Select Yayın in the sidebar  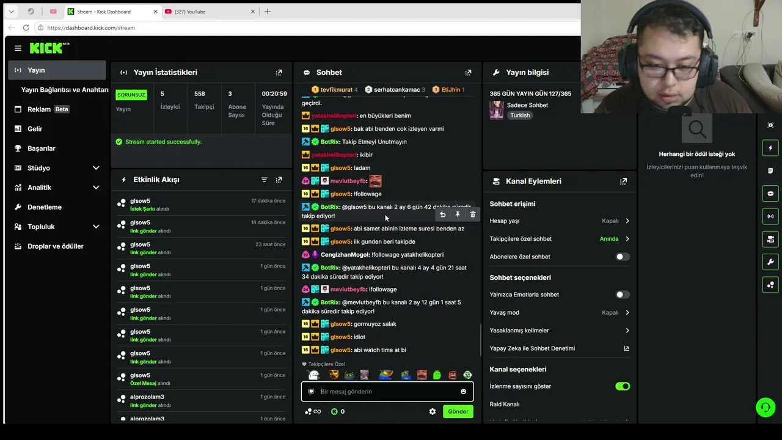click(x=57, y=70)
